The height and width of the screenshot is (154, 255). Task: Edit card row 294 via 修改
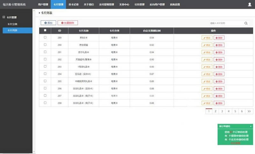coord(207,74)
